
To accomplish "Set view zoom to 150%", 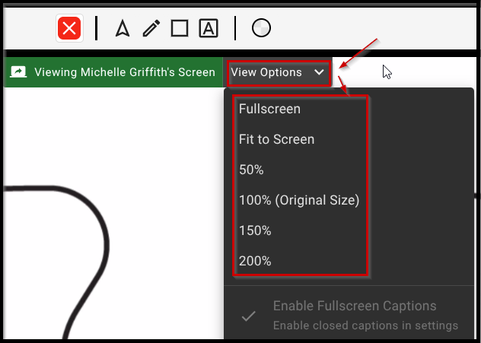I will (255, 230).
